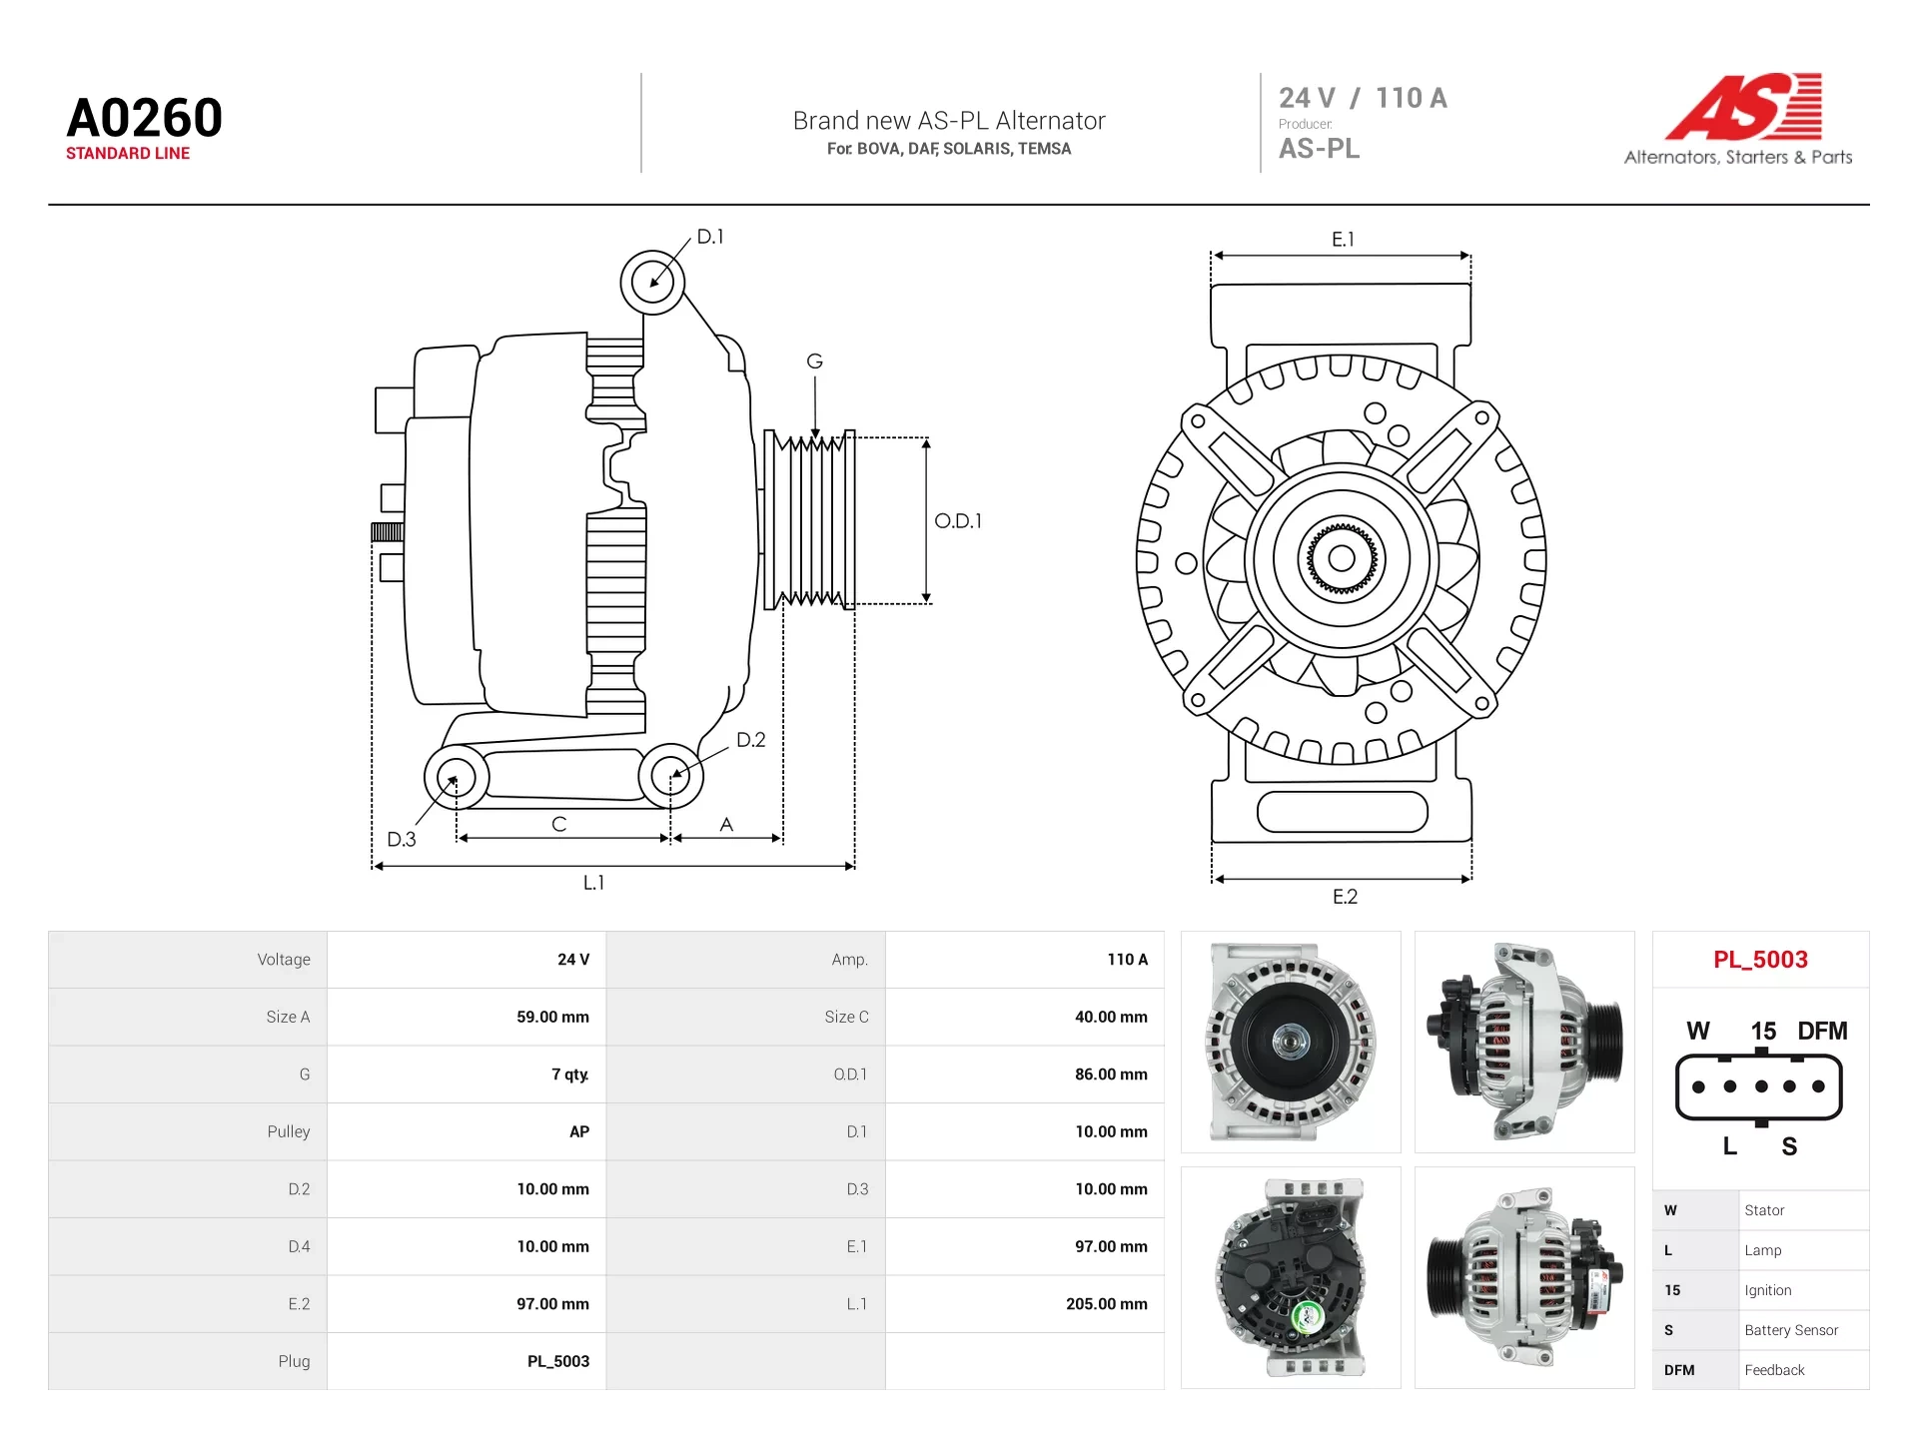Click the D.1 mounting hole label
Viewport: 1918px width, 1438px height.
[710, 237]
